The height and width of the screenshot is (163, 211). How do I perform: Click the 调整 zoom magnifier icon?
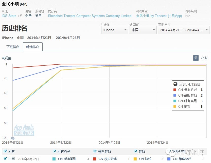coord(3,58)
